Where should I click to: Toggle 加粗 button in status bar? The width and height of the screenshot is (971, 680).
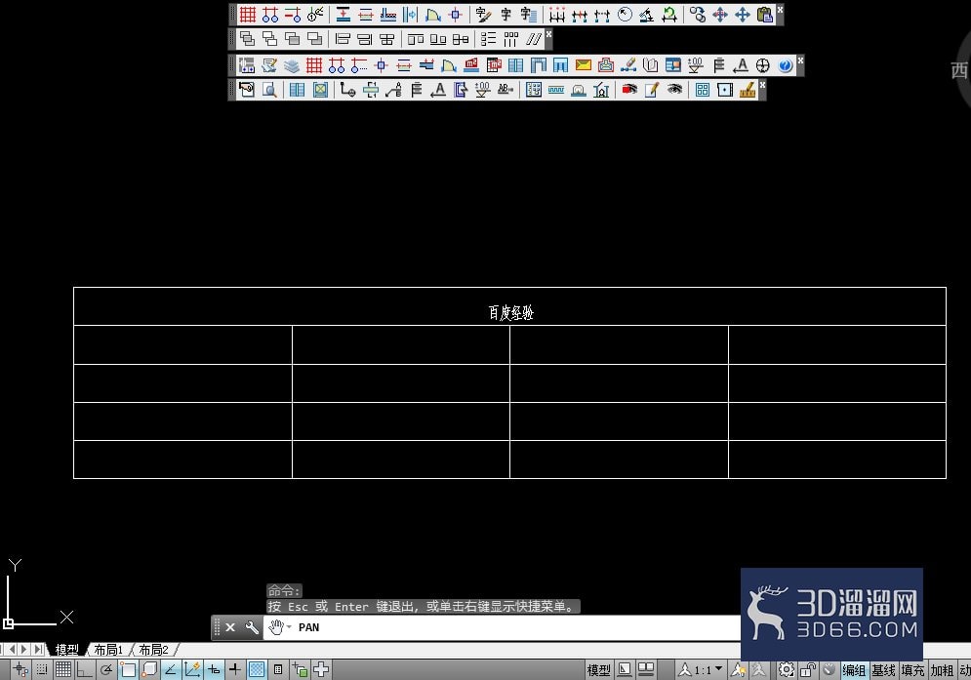tap(942, 670)
